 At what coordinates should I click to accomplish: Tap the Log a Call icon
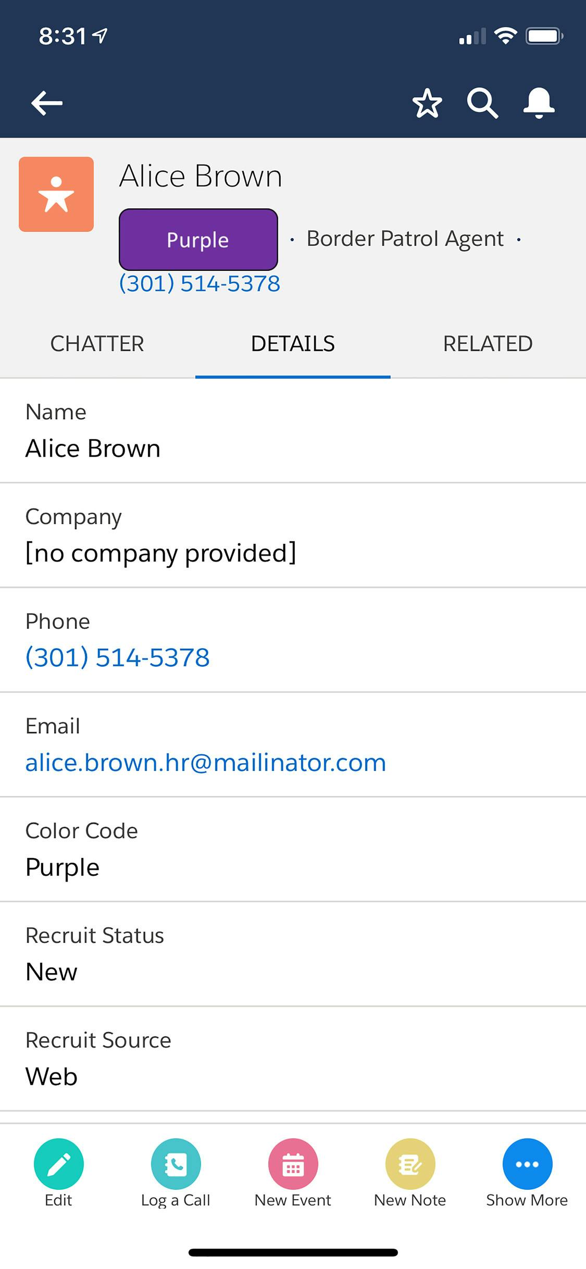pos(176,1164)
